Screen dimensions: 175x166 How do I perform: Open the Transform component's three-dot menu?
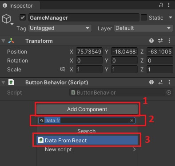(169, 41)
